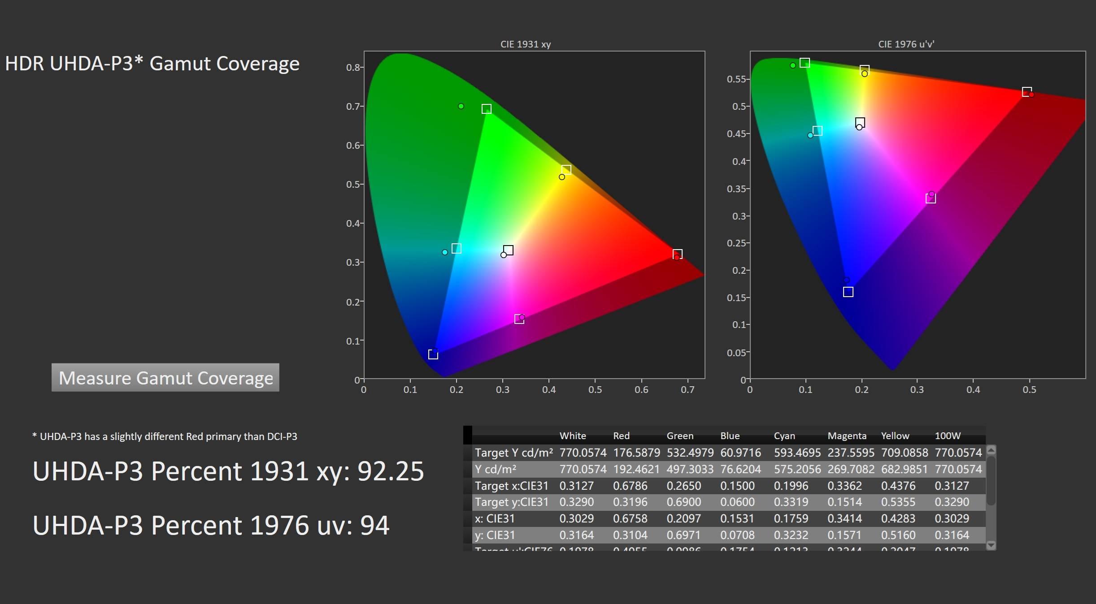
Task: Click the black corner cell of table
Action: [468, 435]
